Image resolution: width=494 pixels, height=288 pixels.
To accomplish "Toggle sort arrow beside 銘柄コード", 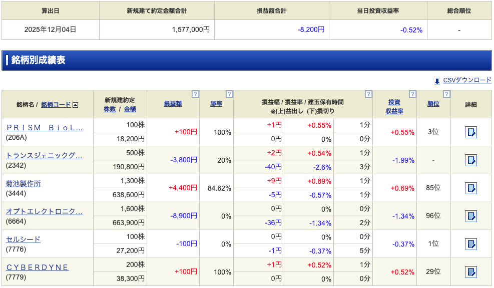I will point(76,105).
